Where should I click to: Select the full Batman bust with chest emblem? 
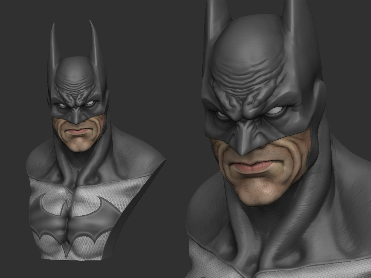95,140
